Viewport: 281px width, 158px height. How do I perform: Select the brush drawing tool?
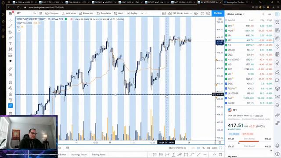(x=11, y=38)
